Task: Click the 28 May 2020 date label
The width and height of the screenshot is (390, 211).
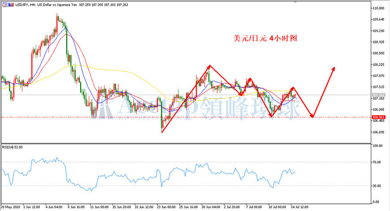Action: [x=10, y=207]
